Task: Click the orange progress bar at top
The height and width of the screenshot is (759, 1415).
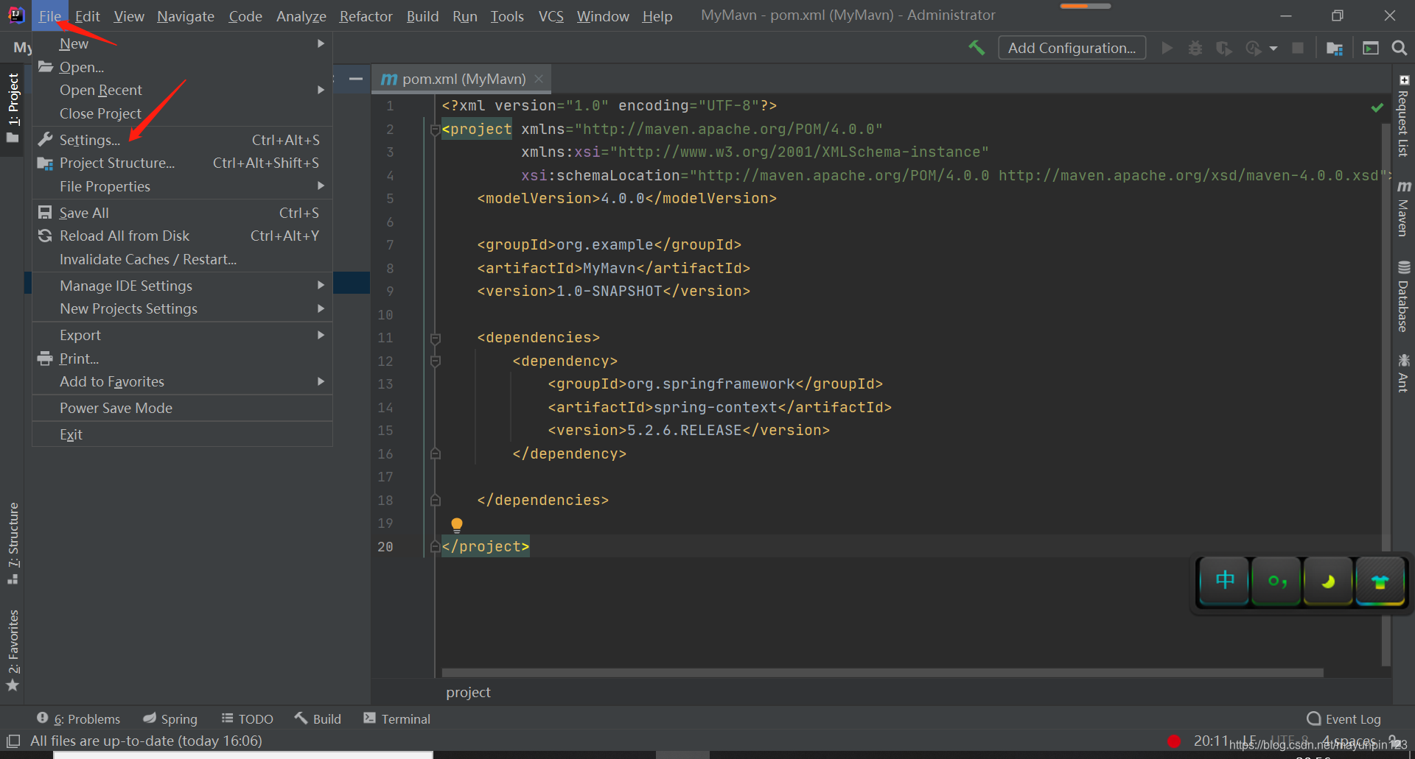Action: pyautogui.click(x=1084, y=5)
